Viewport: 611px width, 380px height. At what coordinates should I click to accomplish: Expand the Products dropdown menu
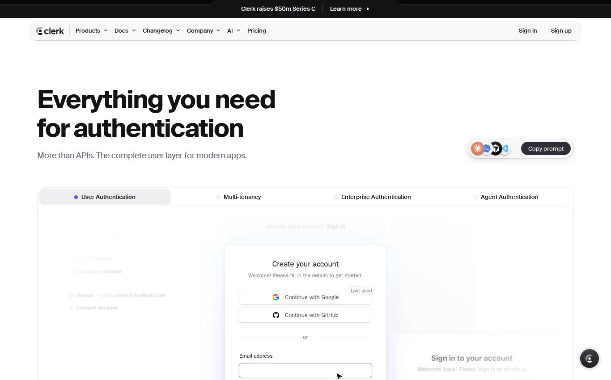(91, 31)
